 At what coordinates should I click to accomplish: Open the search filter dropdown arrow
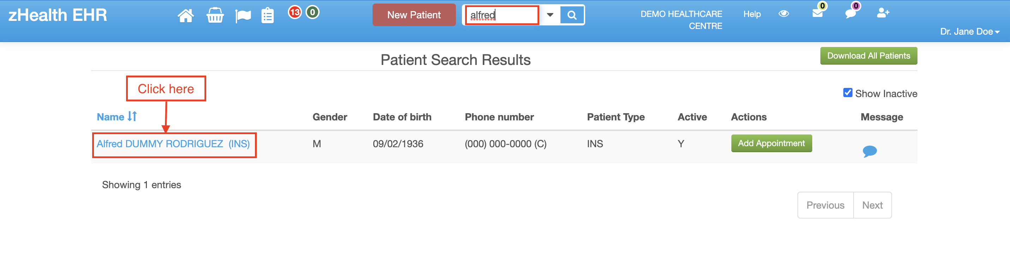tap(551, 15)
